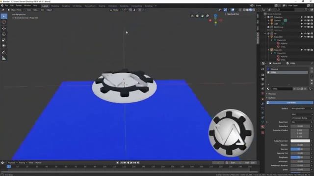Click the Z axis on navigation gizmo

[215, 16]
